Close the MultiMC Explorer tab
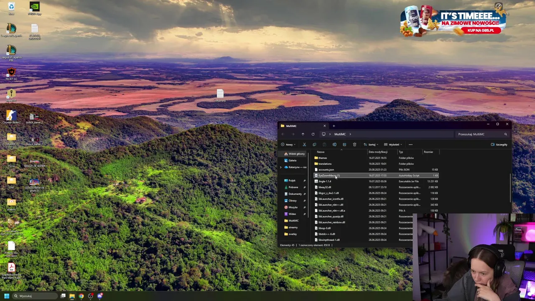The width and height of the screenshot is (535, 301). coord(324,126)
